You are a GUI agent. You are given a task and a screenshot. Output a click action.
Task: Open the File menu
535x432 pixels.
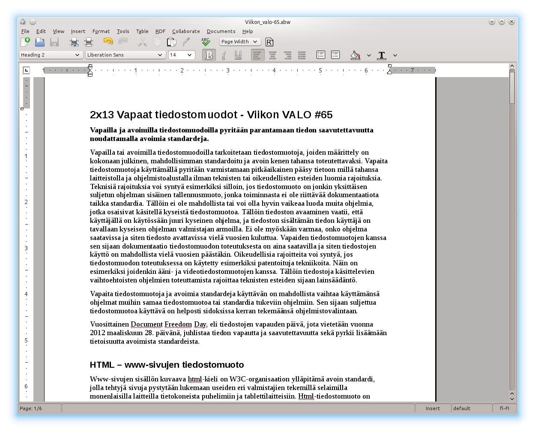(25, 31)
